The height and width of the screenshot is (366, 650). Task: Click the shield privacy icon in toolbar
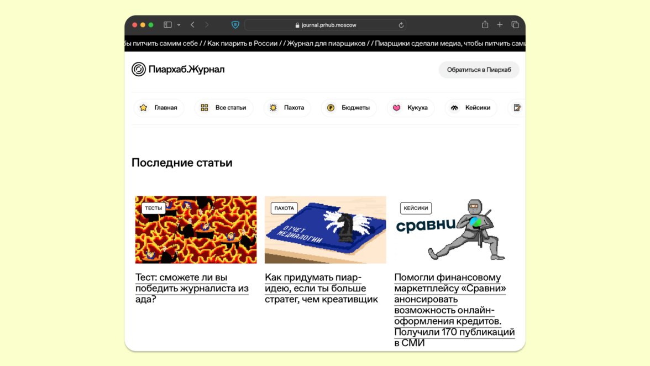235,25
